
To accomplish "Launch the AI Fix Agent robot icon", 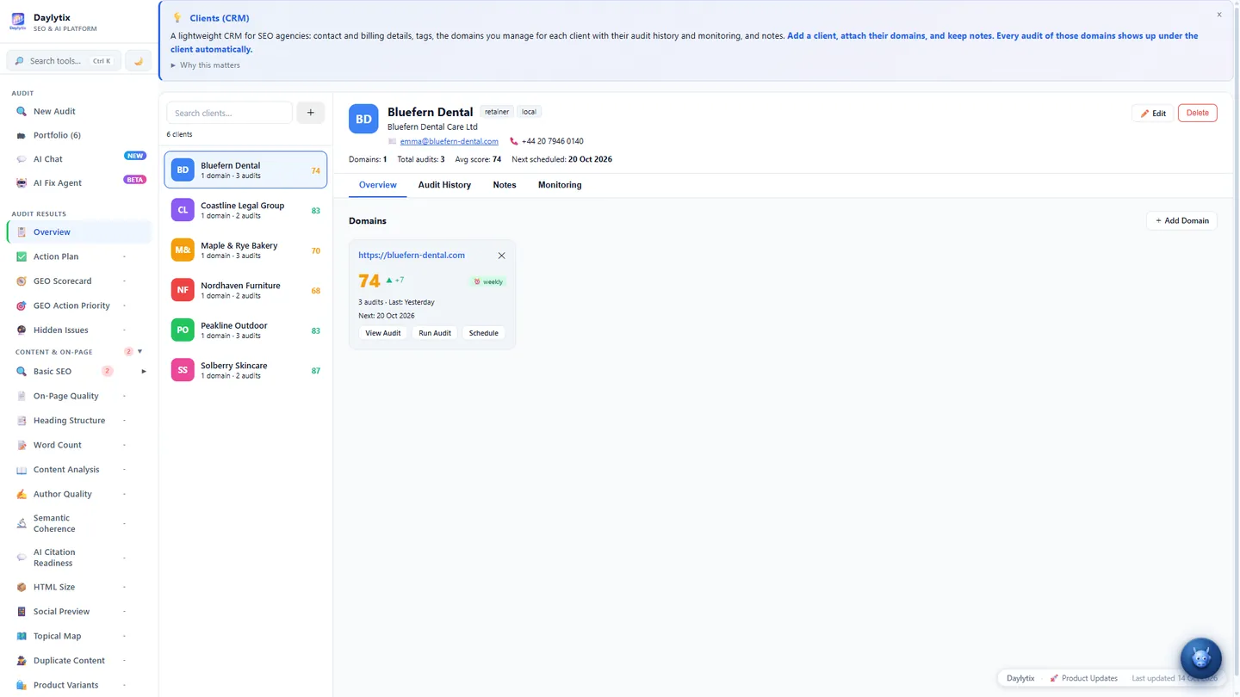I will click(x=22, y=183).
